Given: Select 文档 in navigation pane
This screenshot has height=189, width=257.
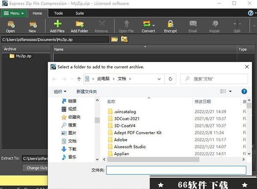Looking at the screenshot, I should coord(69,141).
